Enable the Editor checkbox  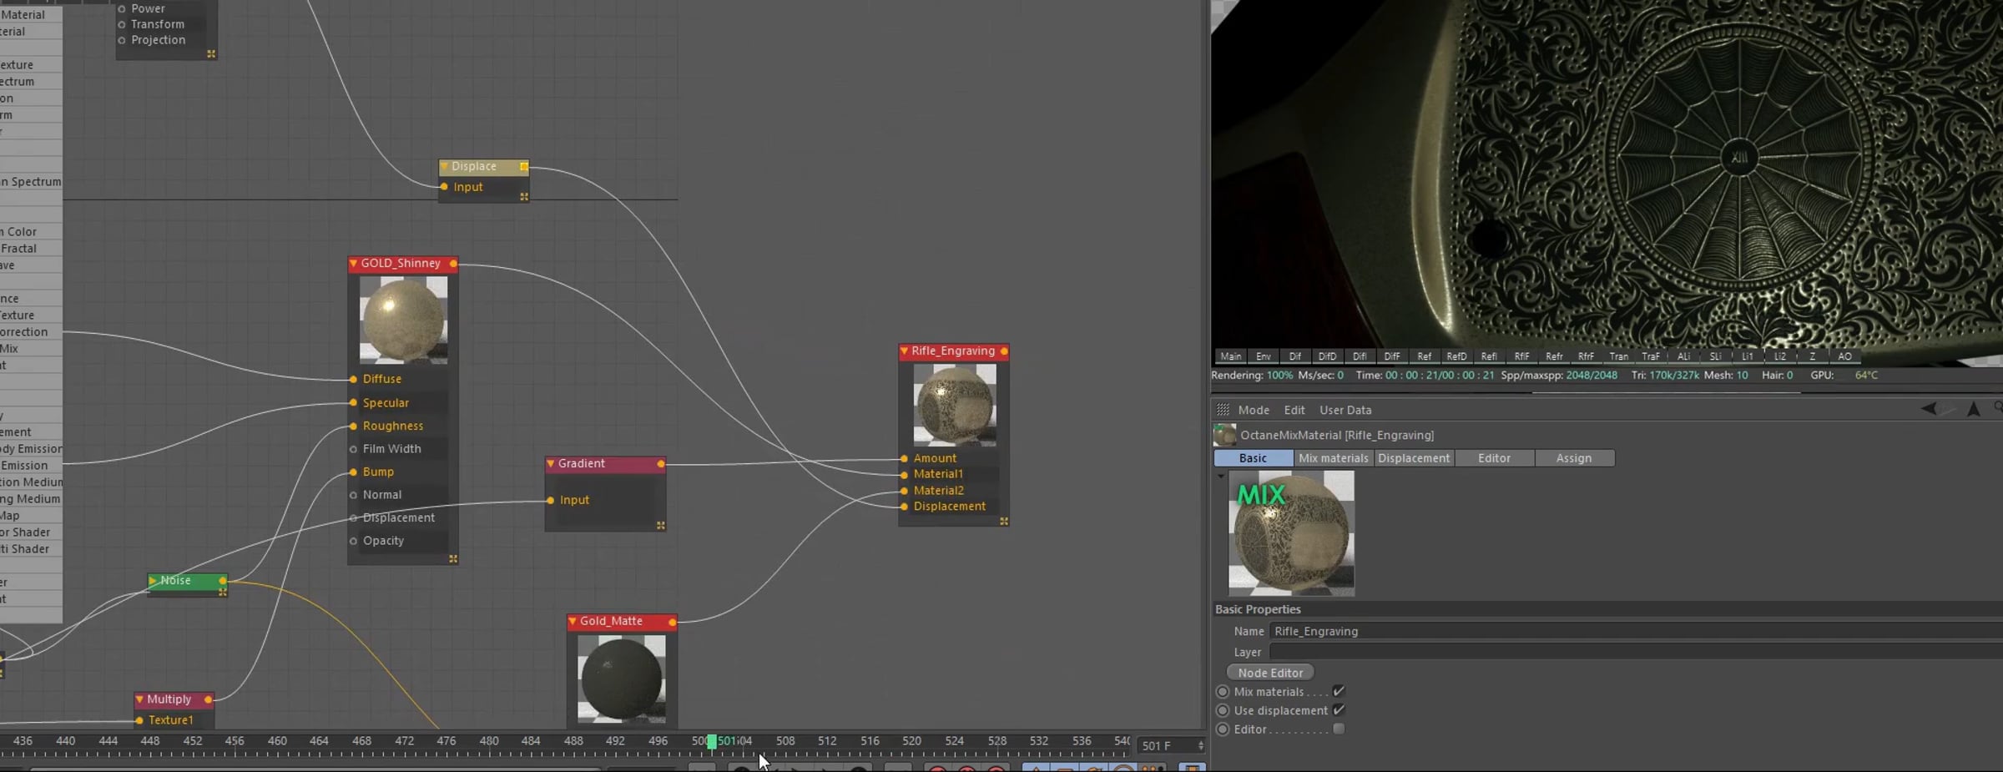coord(1339,729)
